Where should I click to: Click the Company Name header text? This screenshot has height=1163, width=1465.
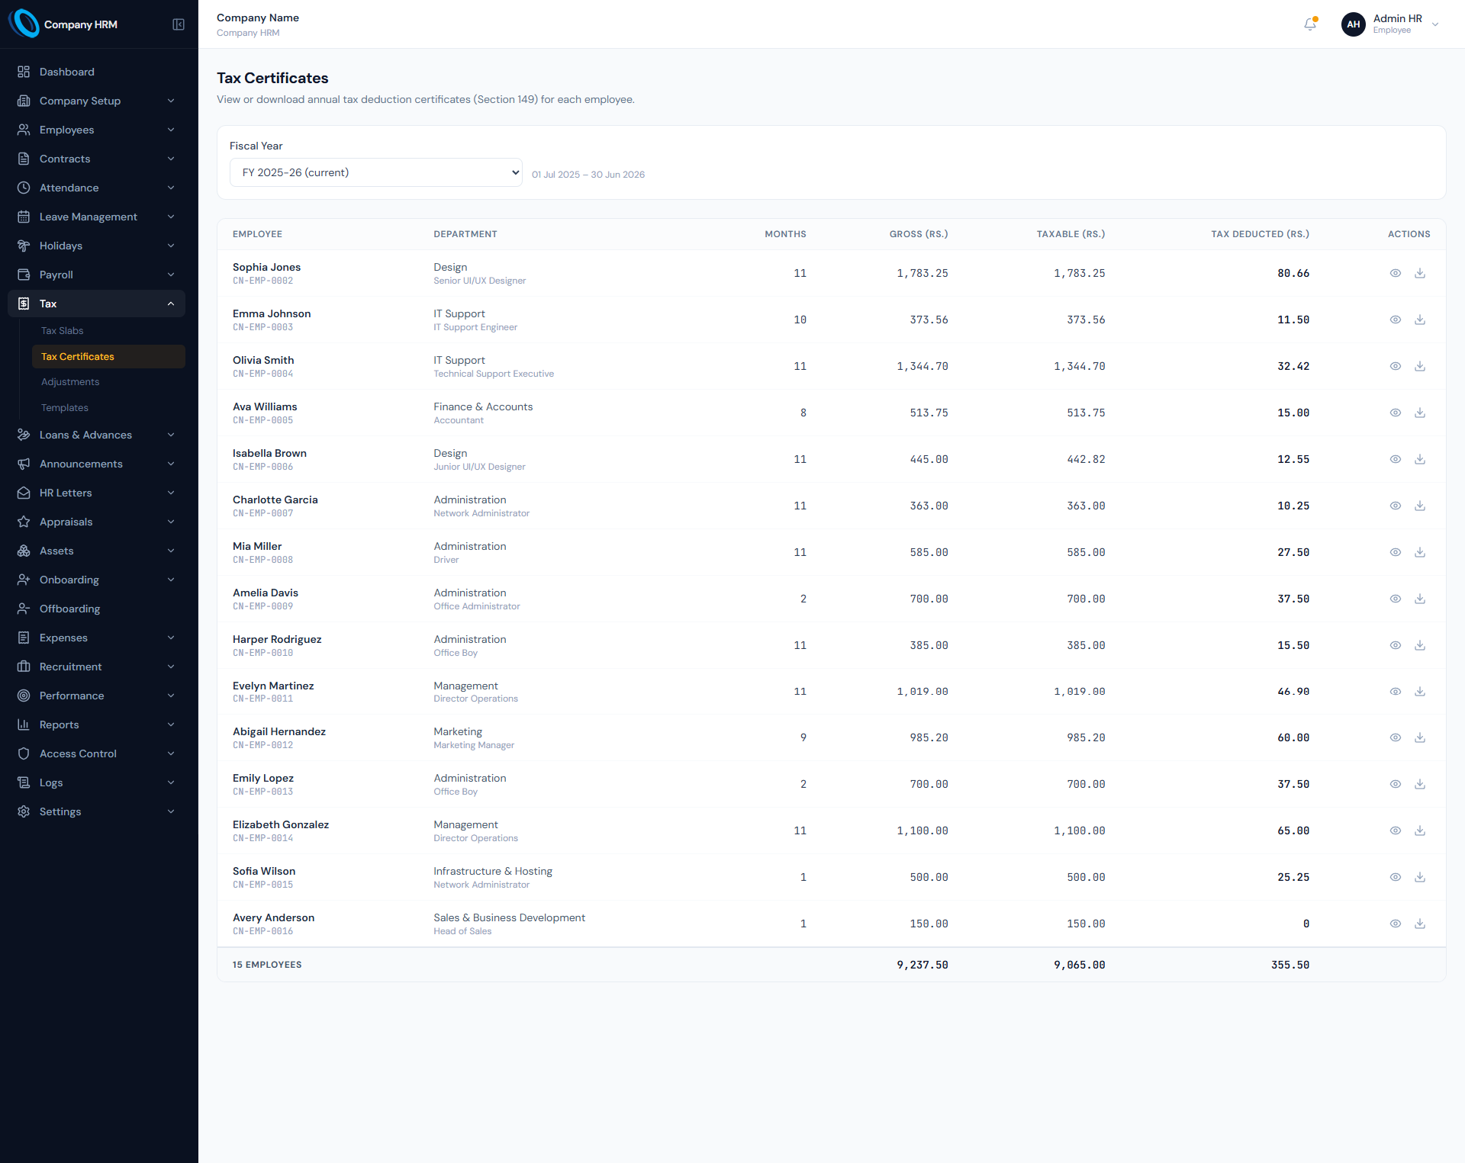(258, 18)
